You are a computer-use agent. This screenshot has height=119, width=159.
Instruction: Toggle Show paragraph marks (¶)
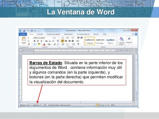(x=78, y=44)
